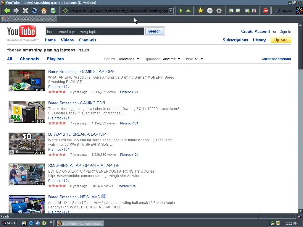The height and width of the screenshot is (227, 303).
Task: Click the YouTube search text box
Action: [x=95, y=31]
